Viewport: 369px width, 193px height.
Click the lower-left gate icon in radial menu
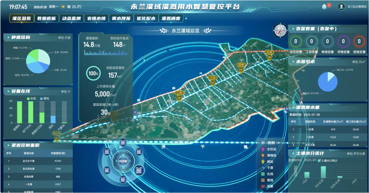(x=107, y=170)
